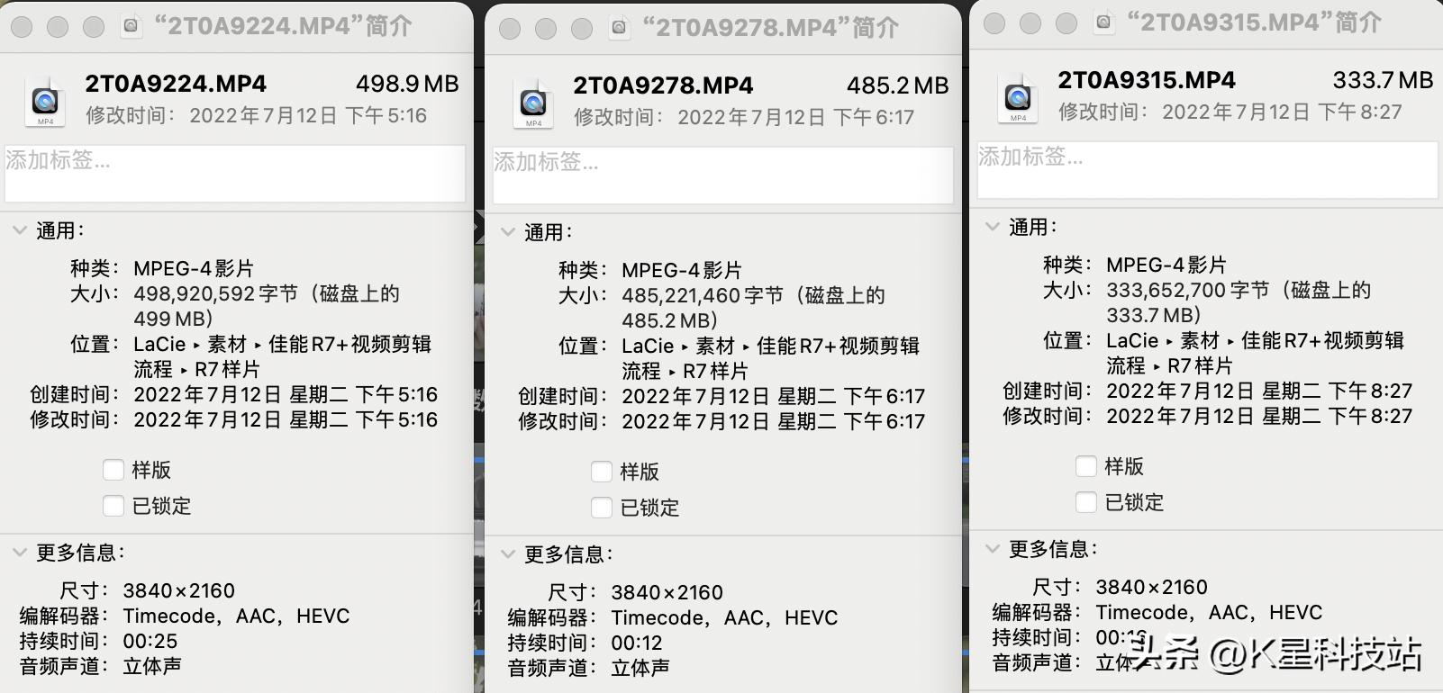Image resolution: width=1443 pixels, height=693 pixels.
Task: Click 3840×2160 dimensions in 2T0A9315.MP4 window
Action: pos(1152,588)
